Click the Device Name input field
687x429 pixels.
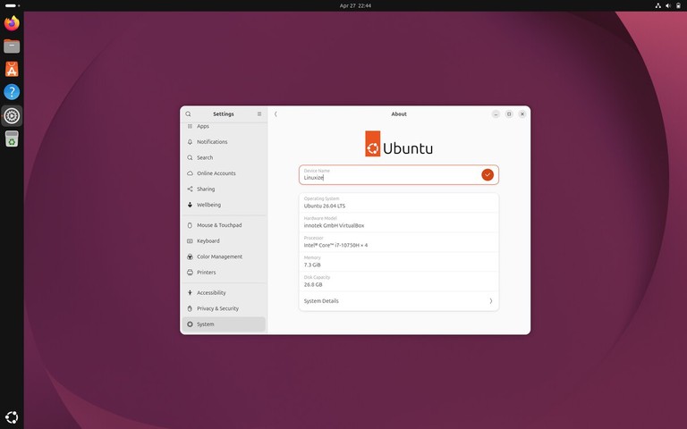pos(399,174)
